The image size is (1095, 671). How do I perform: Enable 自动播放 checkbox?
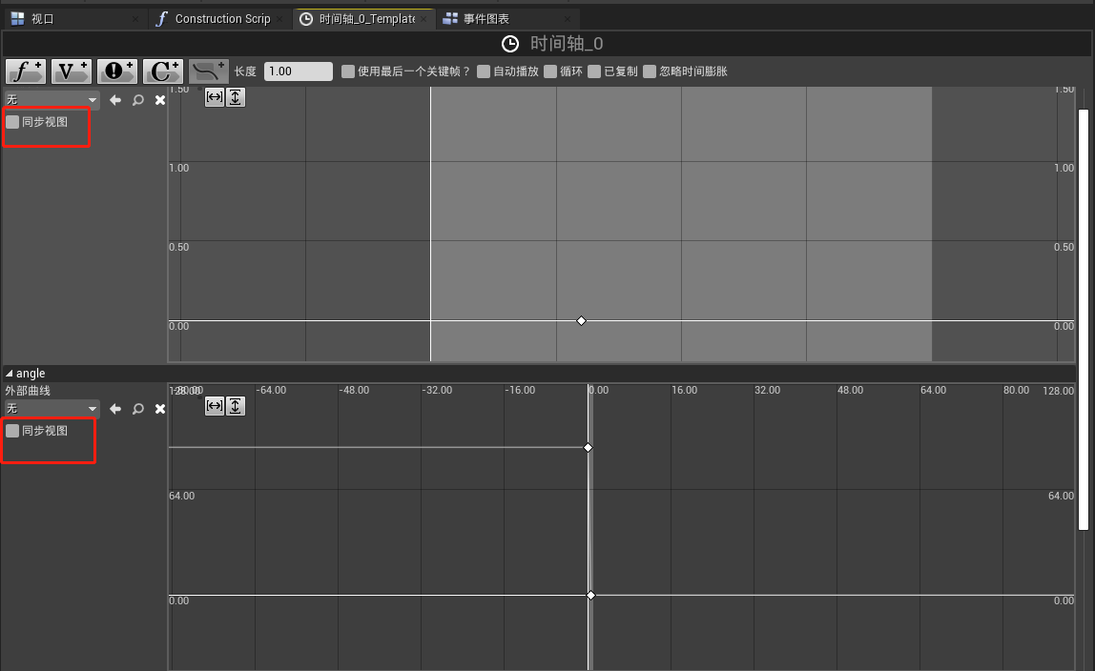tap(484, 71)
